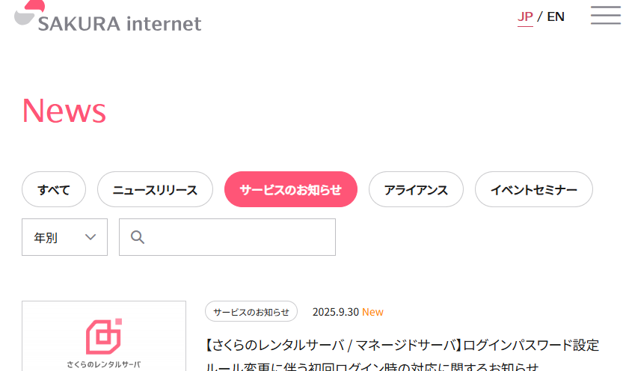Screen dimensions: 623x371
Task: Select the イベントセミナー category filter
Action: coord(534,189)
